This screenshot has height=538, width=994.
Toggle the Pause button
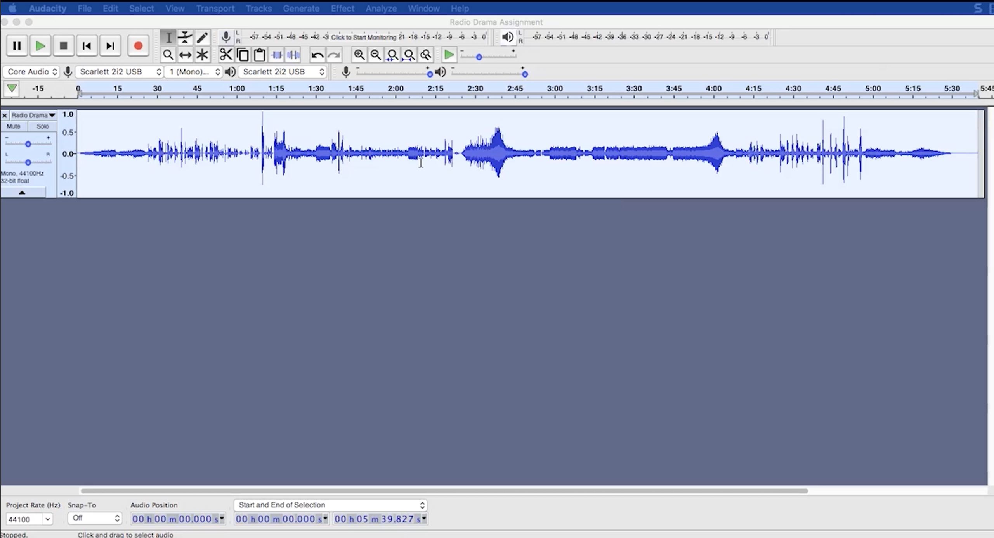[17, 46]
